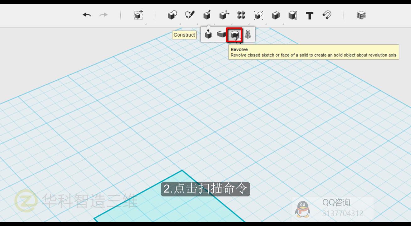Open the Pattern tools menu

point(241,15)
